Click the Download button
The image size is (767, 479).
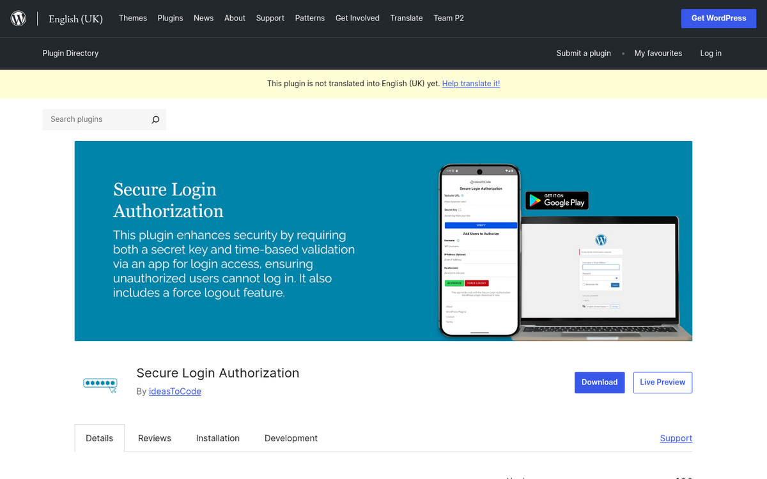point(599,382)
